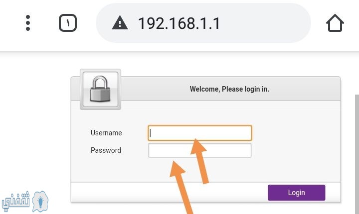Focus the 192.168.1.1 address bar
Image resolution: width=359 pixels, height=214 pixels.
click(x=203, y=23)
